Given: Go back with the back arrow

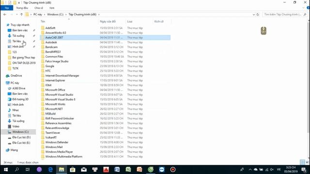Looking at the screenshot, I should click(5, 14).
